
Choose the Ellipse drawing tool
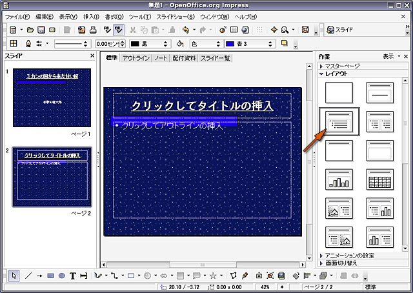(62, 276)
